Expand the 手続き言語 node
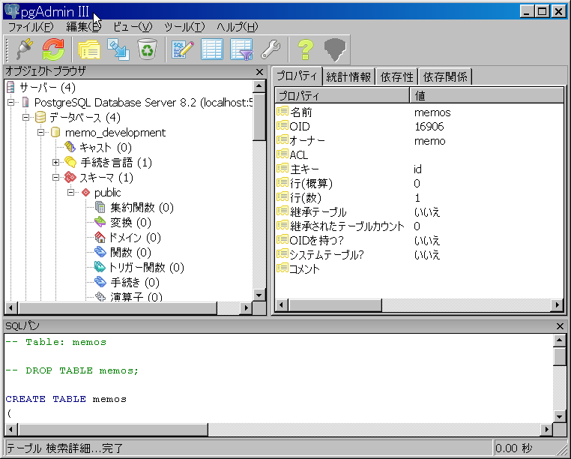 coord(55,162)
